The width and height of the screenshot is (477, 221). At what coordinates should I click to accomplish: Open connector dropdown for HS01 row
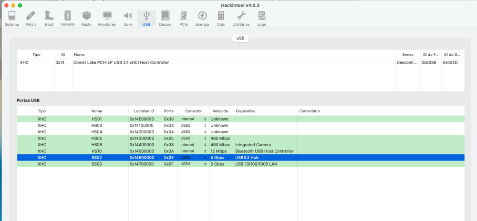pos(194,119)
